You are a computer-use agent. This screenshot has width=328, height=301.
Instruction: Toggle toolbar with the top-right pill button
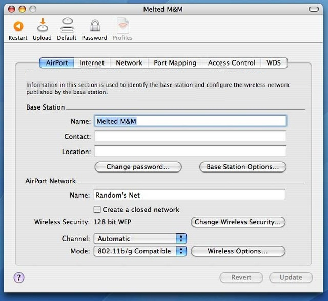coord(314,9)
